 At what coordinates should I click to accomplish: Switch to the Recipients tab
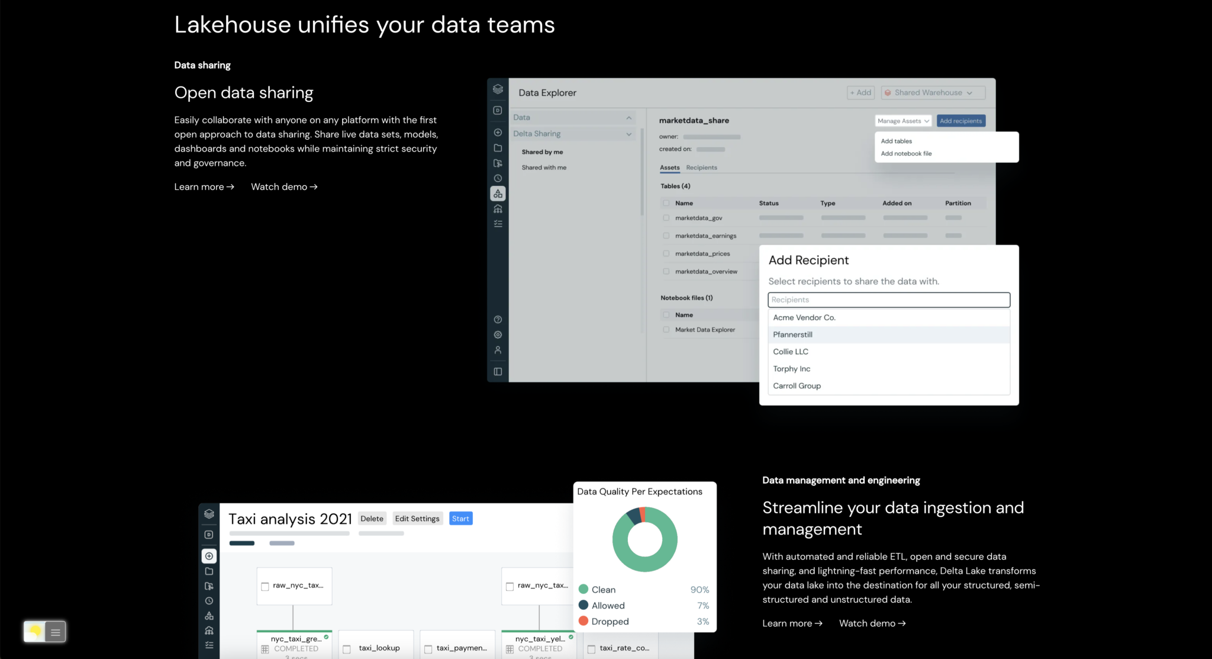click(x=701, y=168)
